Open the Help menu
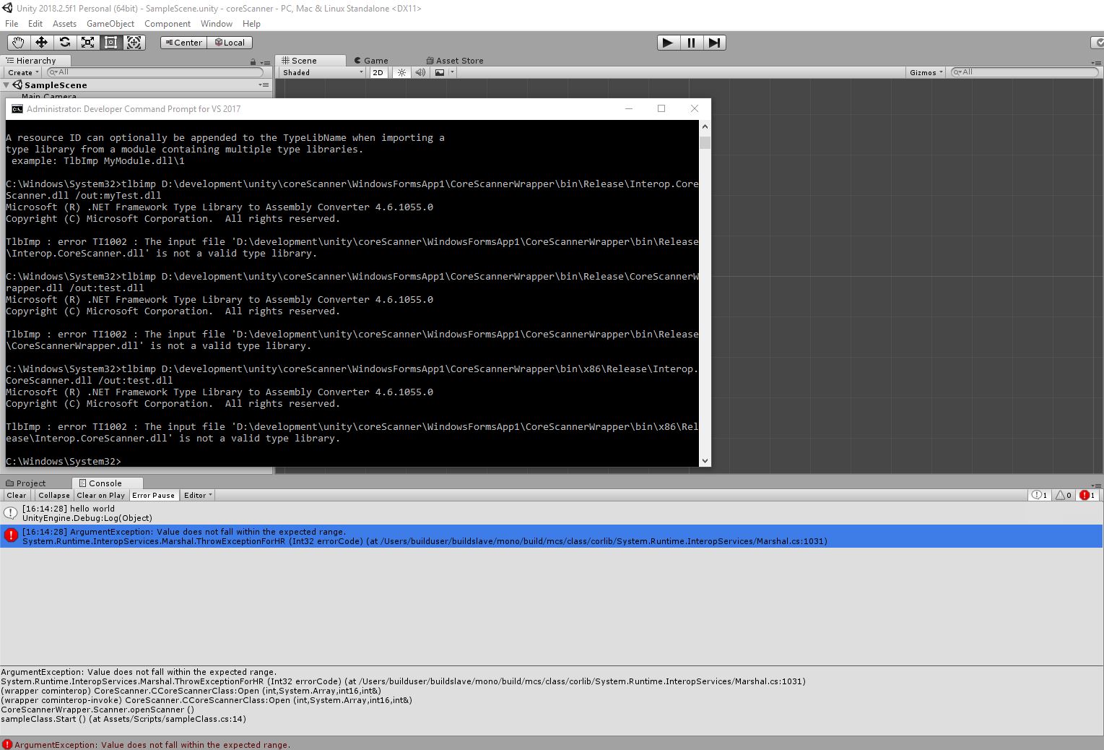Image resolution: width=1104 pixels, height=750 pixels. pos(251,24)
